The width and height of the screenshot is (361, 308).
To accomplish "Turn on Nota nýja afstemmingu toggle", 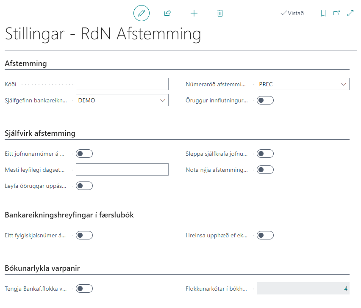I will (x=265, y=170).
